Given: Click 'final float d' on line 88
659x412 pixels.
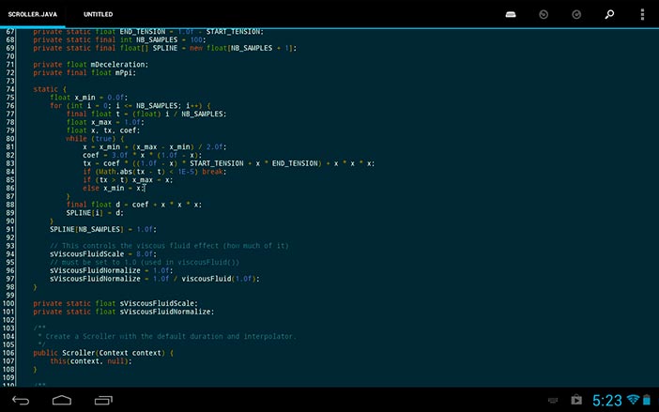Looking at the screenshot, I should [93, 205].
